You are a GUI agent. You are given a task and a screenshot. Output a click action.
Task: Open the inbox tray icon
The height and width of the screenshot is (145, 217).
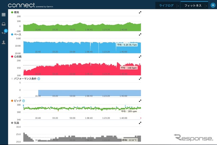pyautogui.click(x=4, y=24)
